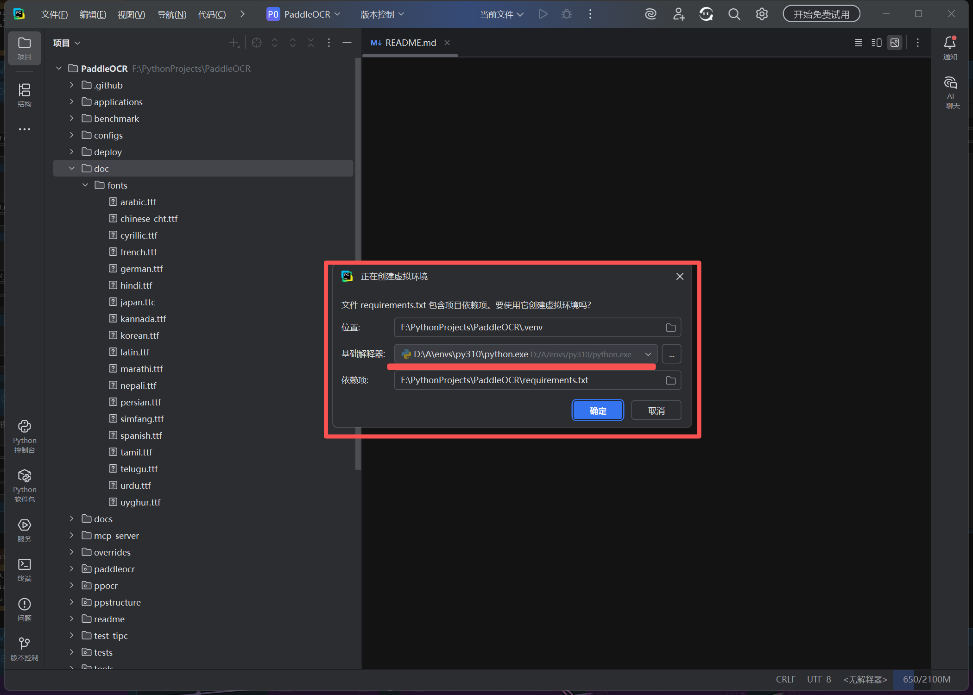Close the README.md tab
Screen dimensions: 973x695
click(x=447, y=43)
